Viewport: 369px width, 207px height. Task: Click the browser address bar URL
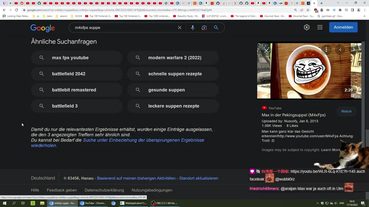(120, 10)
